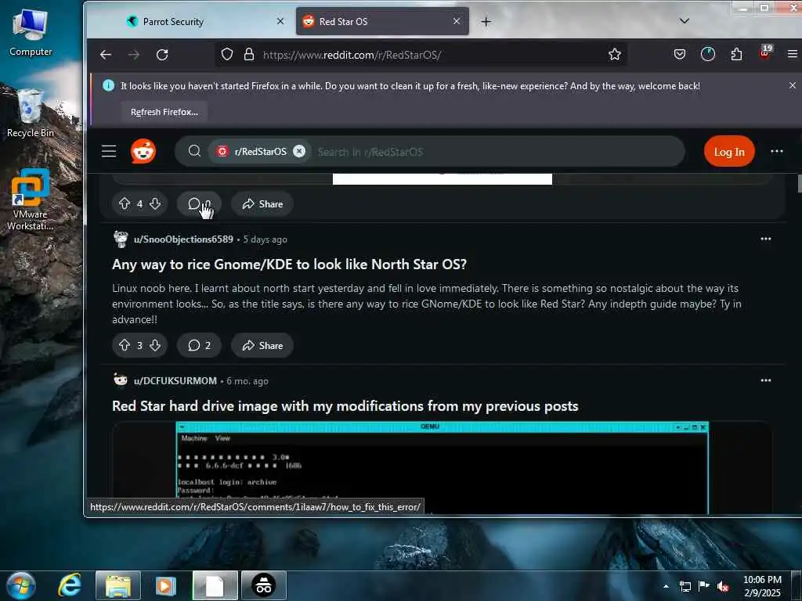Open the Firefox hamburger application menu
Viewport: 802px width, 601px height.
pos(793,54)
